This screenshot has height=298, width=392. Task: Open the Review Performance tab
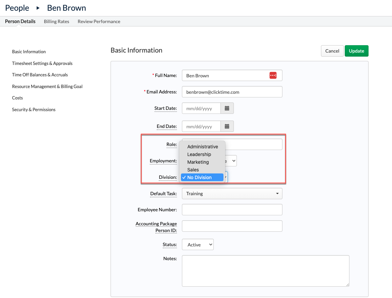click(99, 21)
